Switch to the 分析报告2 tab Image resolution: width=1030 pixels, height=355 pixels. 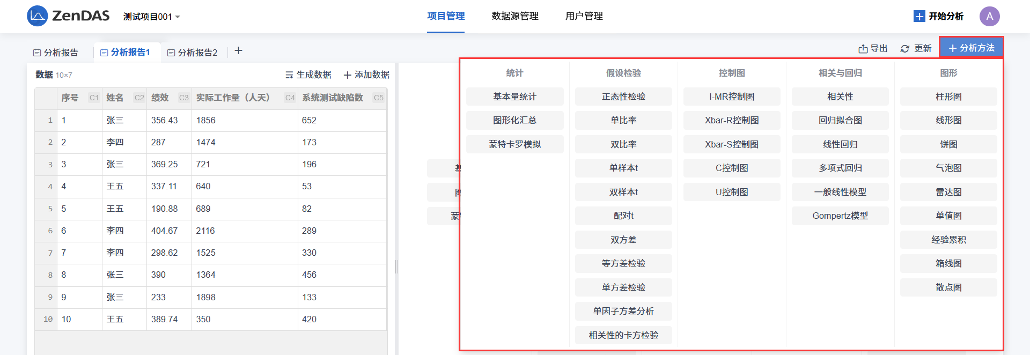tap(192, 53)
